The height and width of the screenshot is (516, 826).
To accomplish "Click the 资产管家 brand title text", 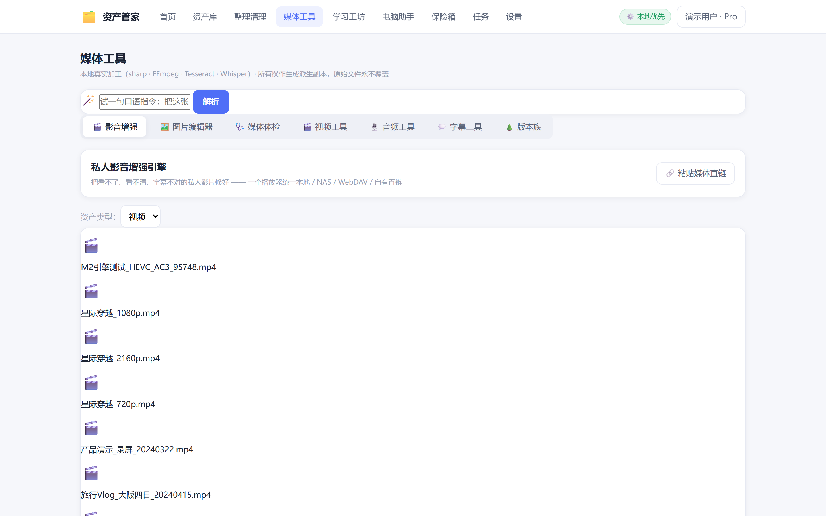I will click(x=121, y=17).
